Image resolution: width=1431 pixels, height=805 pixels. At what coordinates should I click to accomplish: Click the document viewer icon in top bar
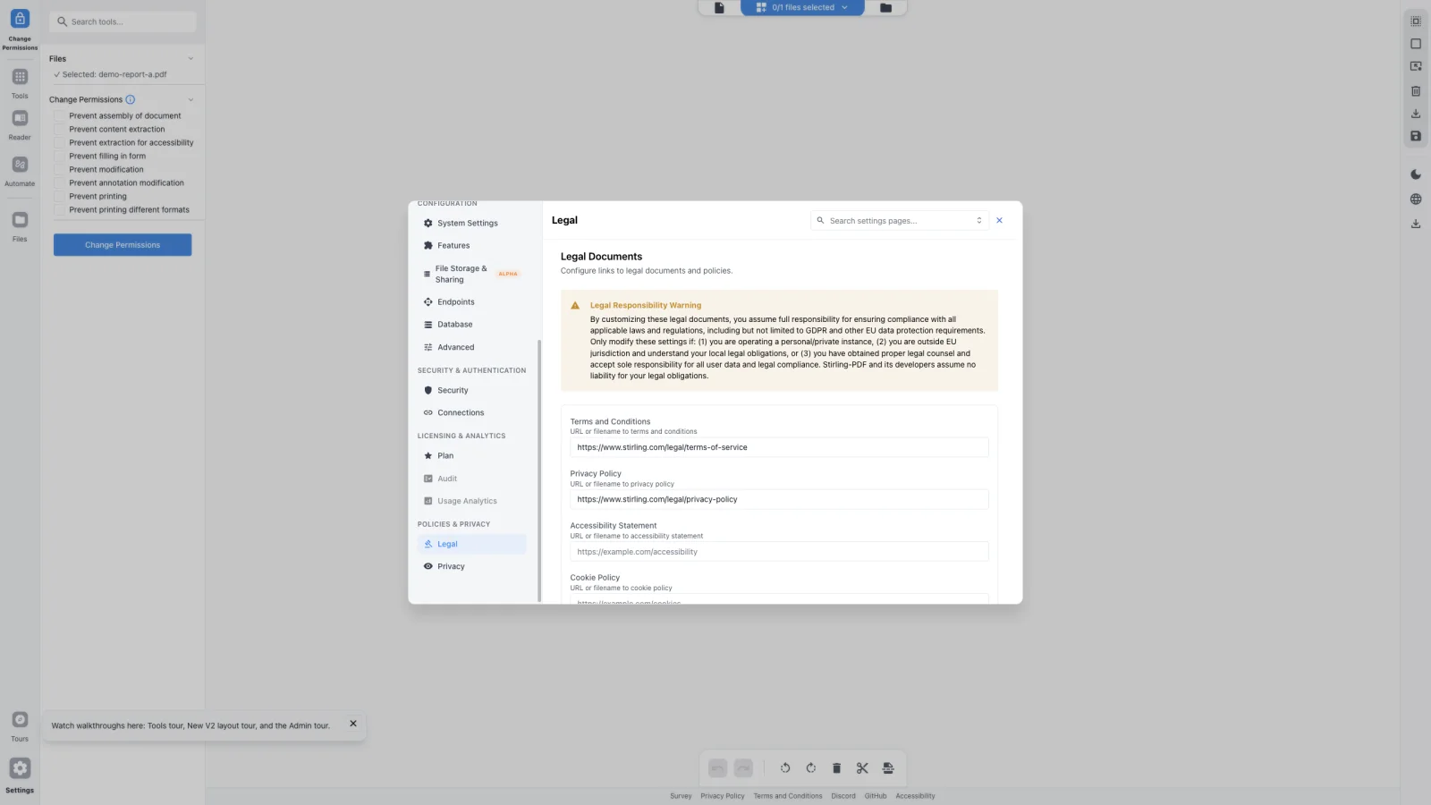[719, 8]
